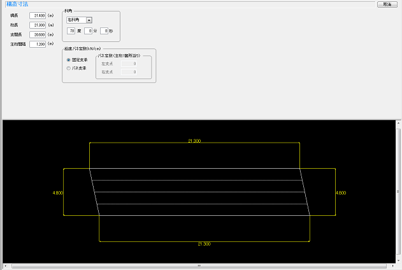
Task: Click the drawing view's vertical scrollbar down arrow
Action: point(398,260)
